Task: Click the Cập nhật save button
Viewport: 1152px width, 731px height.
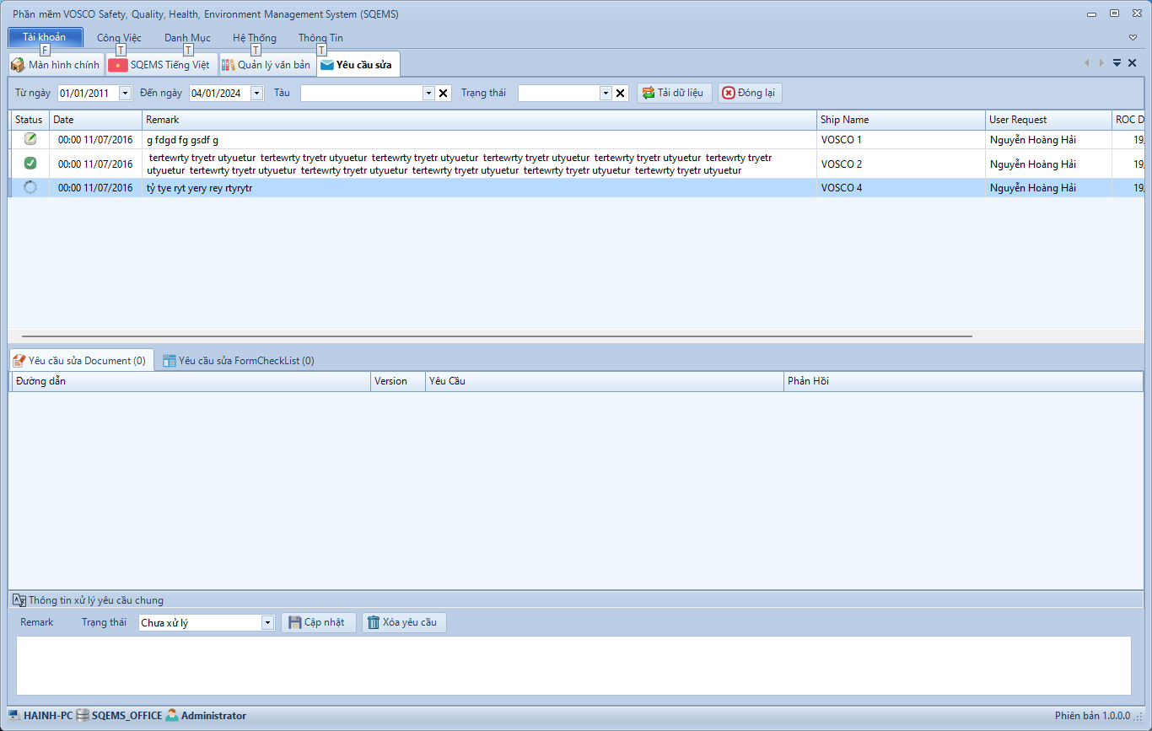Action: 318,622
